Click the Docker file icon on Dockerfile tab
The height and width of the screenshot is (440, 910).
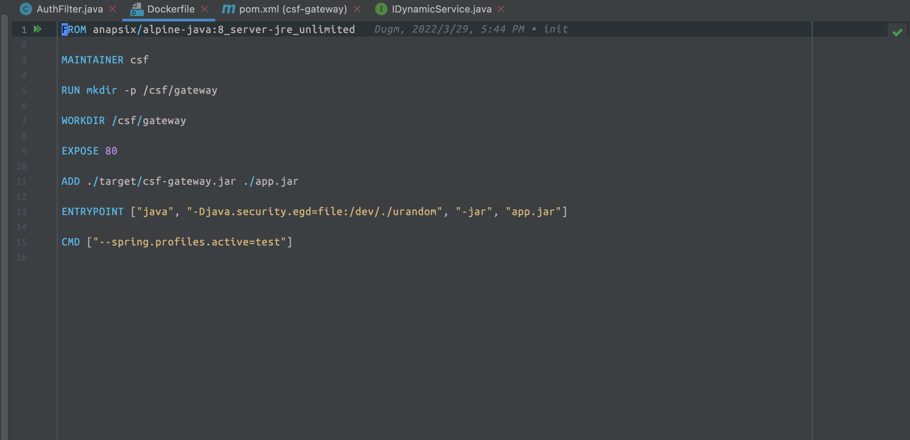click(x=137, y=9)
